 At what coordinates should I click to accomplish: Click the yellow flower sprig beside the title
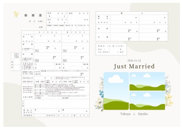click(x=16, y=14)
